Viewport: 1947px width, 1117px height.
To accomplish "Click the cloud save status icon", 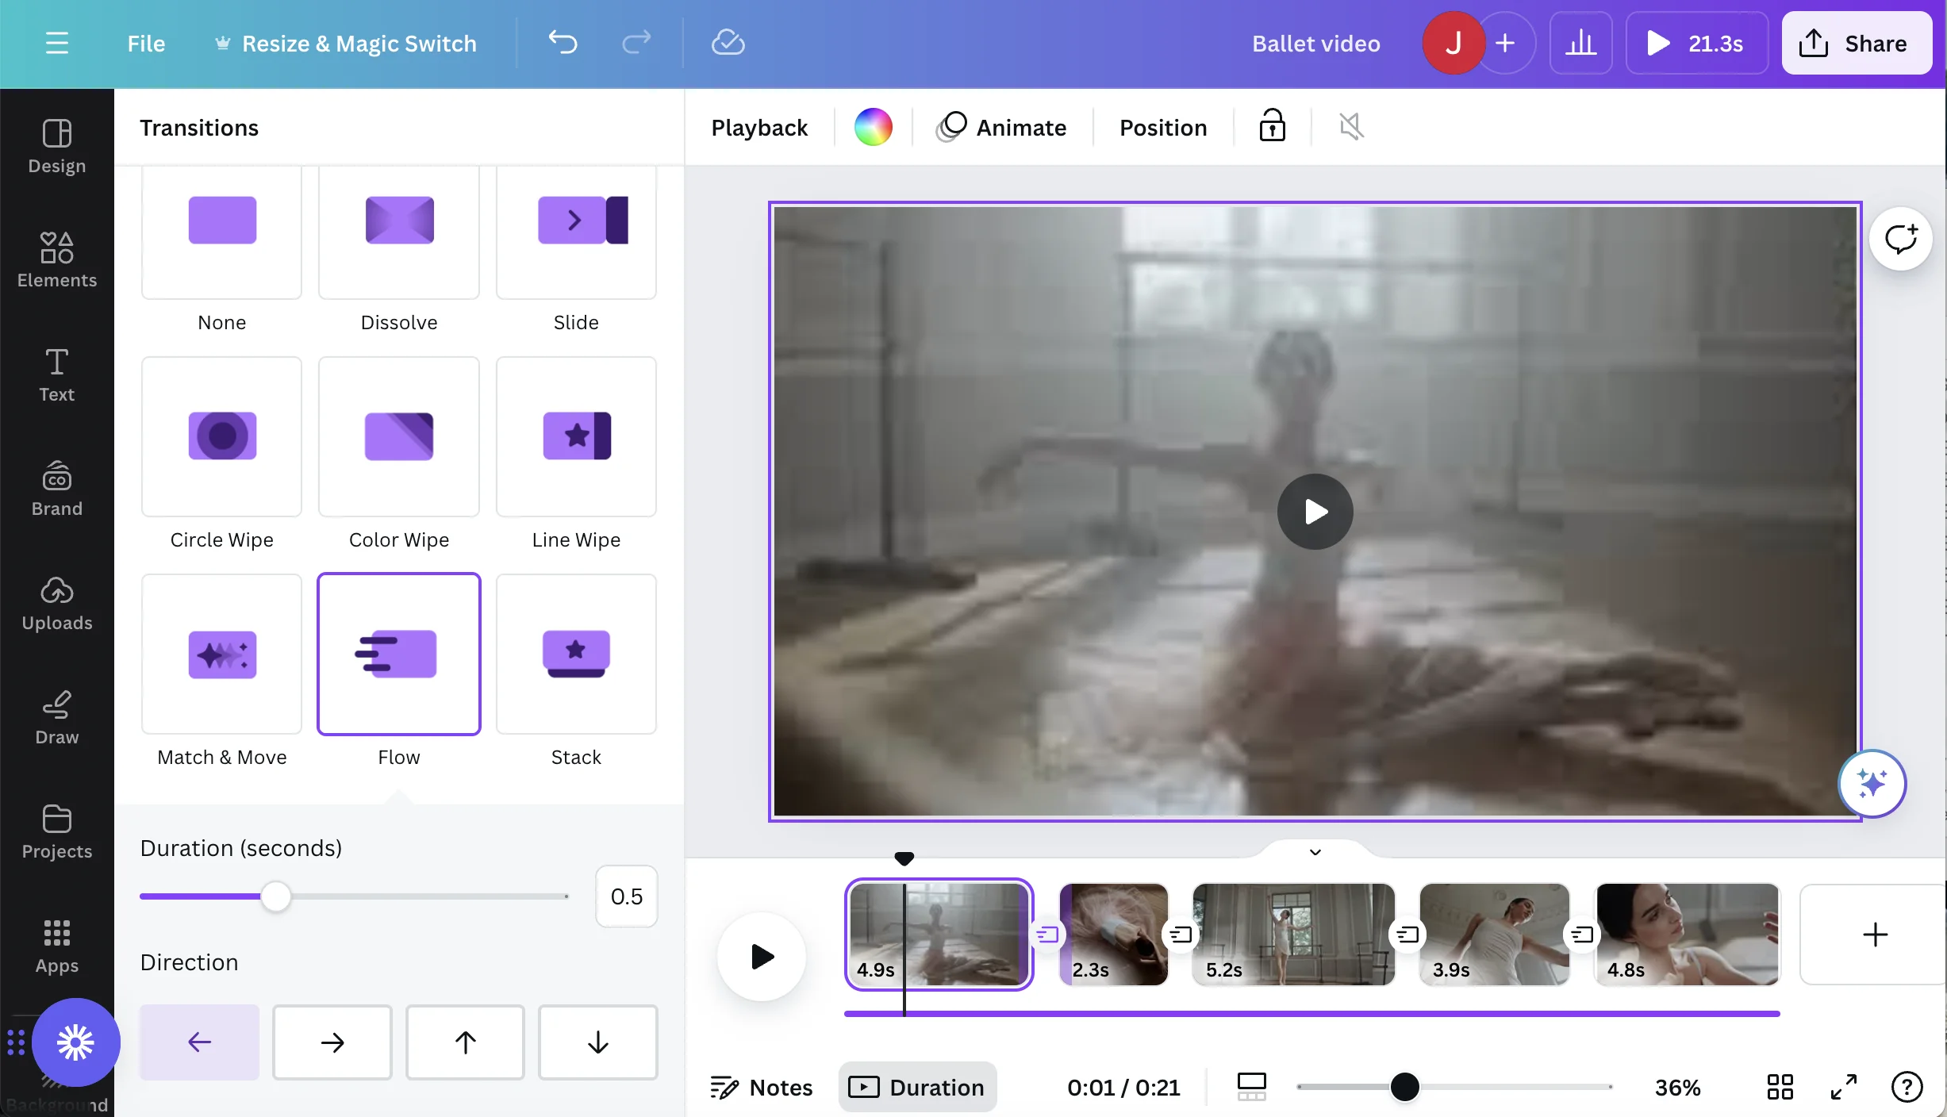I will tap(727, 43).
